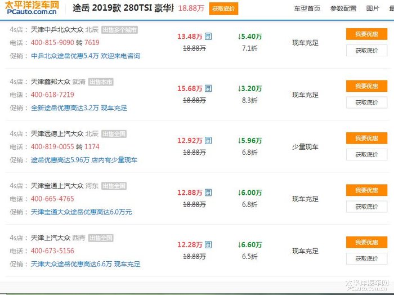Viewport: 394px width, 295px height.
Task: Open dealer link 天津鑫邦大众
Action: tap(51, 82)
